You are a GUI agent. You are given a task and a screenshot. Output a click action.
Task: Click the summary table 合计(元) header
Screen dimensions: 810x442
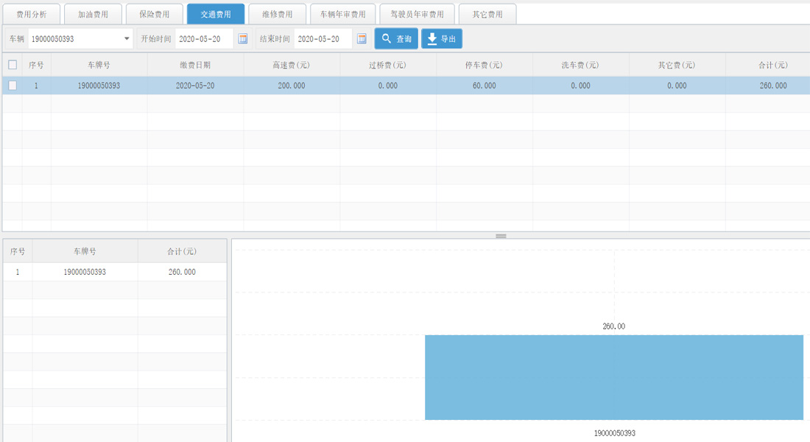[182, 251]
